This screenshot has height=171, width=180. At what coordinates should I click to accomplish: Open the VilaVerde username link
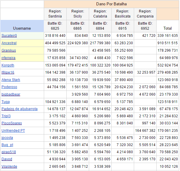tap(9, 167)
